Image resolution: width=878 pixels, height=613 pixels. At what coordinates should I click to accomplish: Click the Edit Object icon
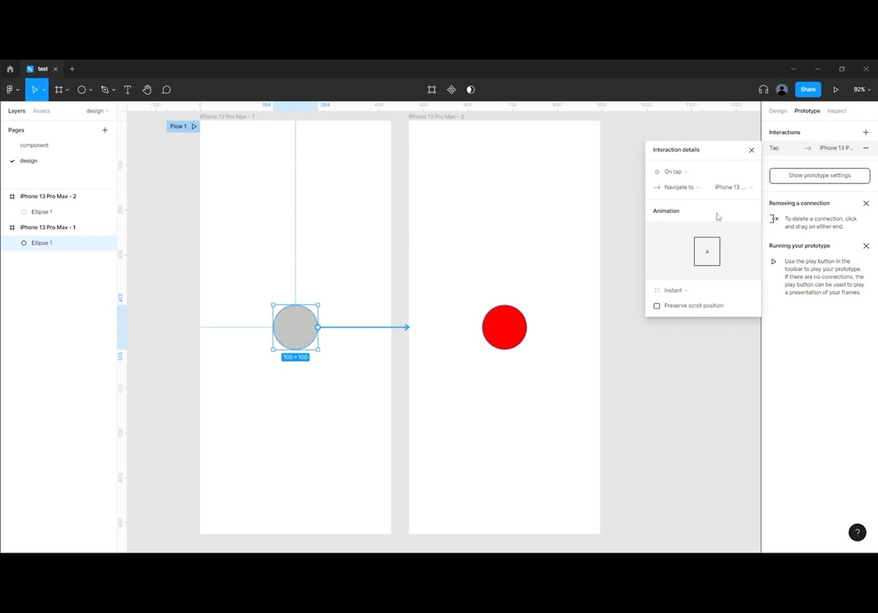[431, 90]
